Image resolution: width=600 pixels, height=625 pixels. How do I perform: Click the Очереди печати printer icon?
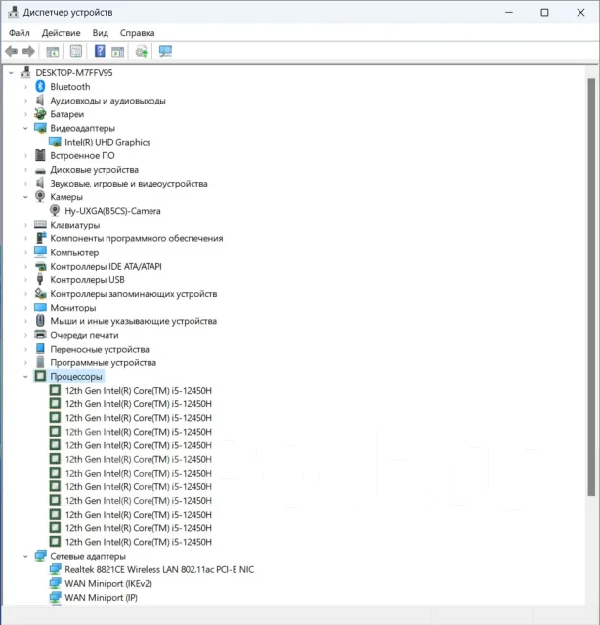point(40,334)
